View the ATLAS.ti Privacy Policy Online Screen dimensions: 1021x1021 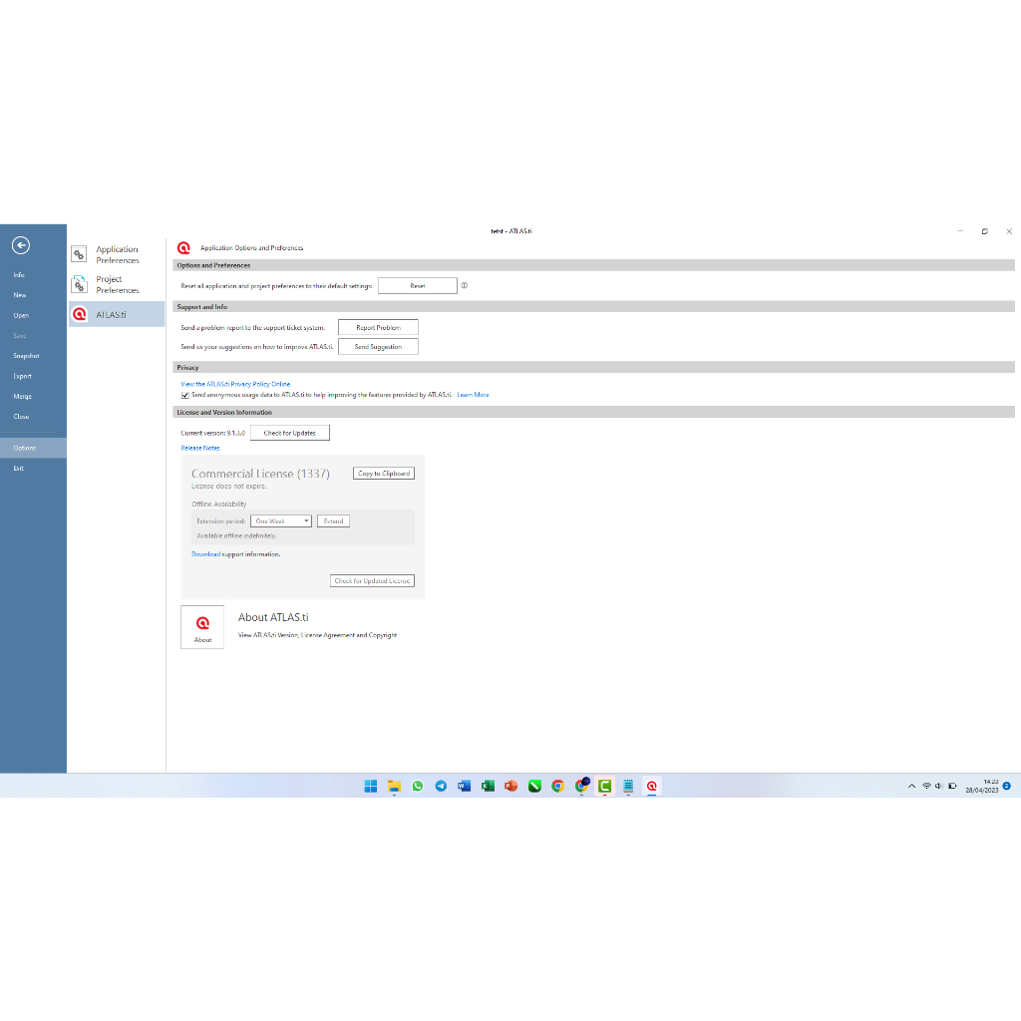235,384
